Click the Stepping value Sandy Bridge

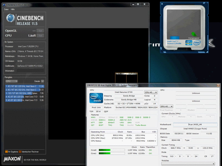pos(129,96)
